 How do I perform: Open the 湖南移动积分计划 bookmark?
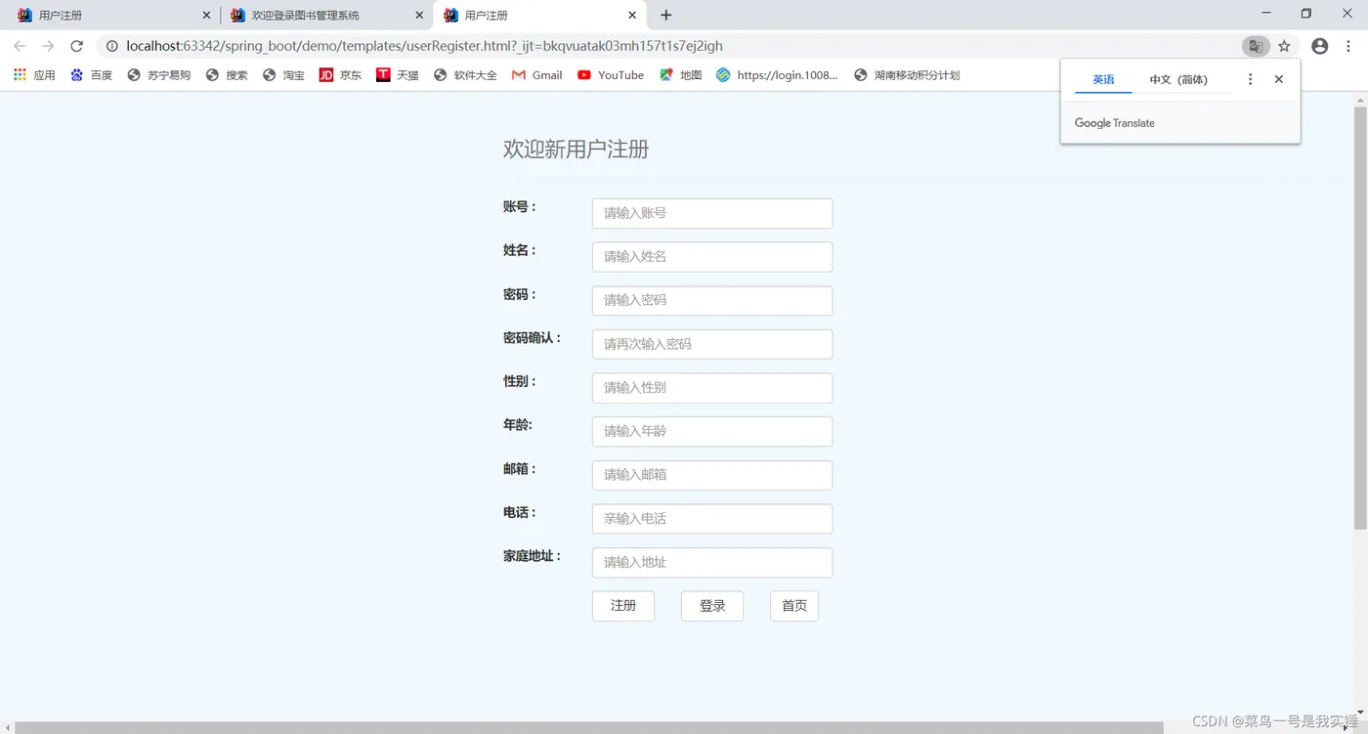tap(907, 74)
